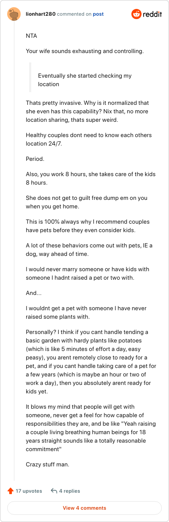Click the "Crazy stuff man." closing line
This screenshot has height=522, width=169.
coord(47,464)
